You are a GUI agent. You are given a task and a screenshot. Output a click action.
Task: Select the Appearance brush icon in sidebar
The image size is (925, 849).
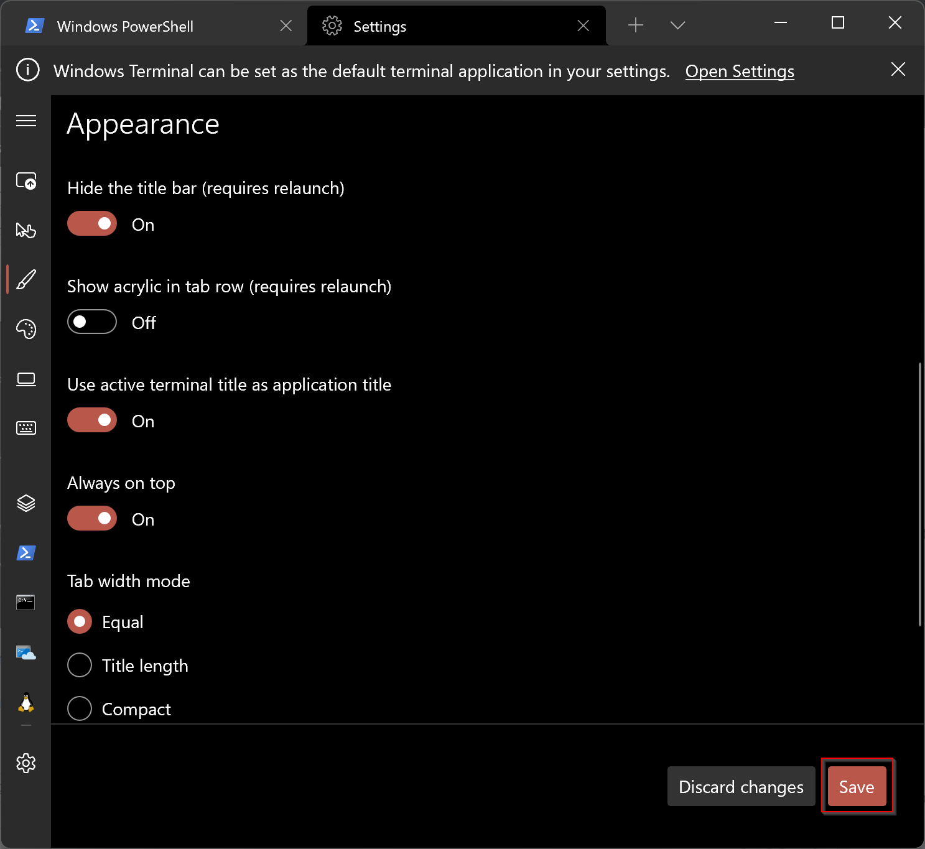[26, 280]
